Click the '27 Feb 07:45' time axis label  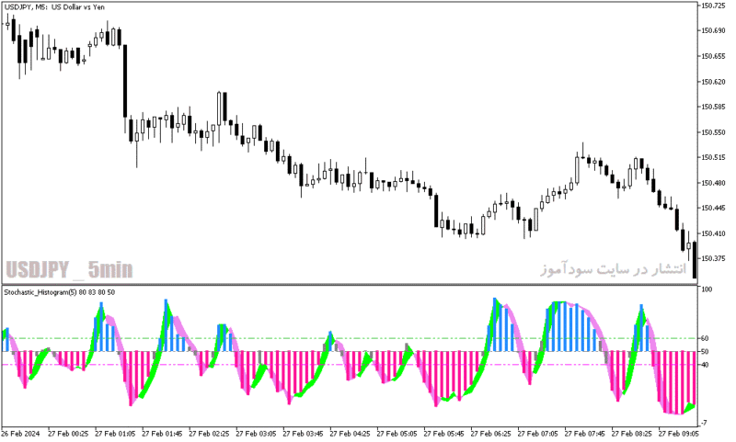click(585, 434)
